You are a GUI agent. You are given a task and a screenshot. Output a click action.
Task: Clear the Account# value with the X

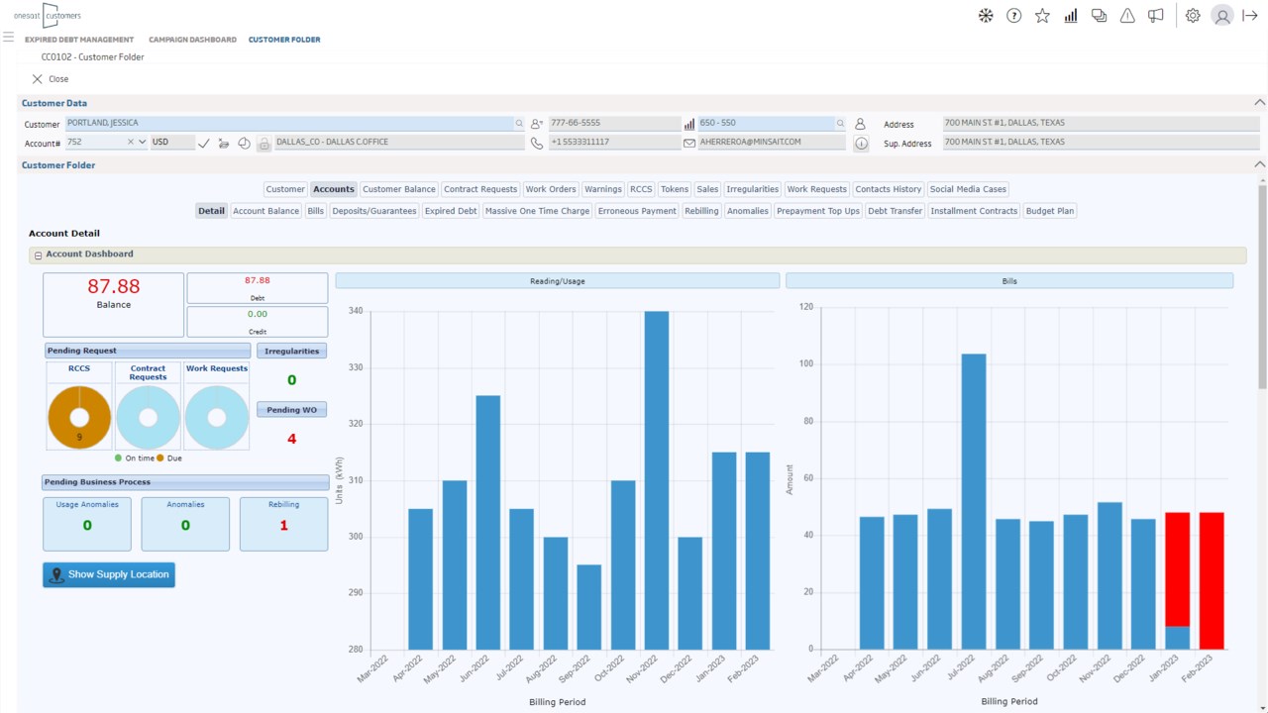click(131, 143)
